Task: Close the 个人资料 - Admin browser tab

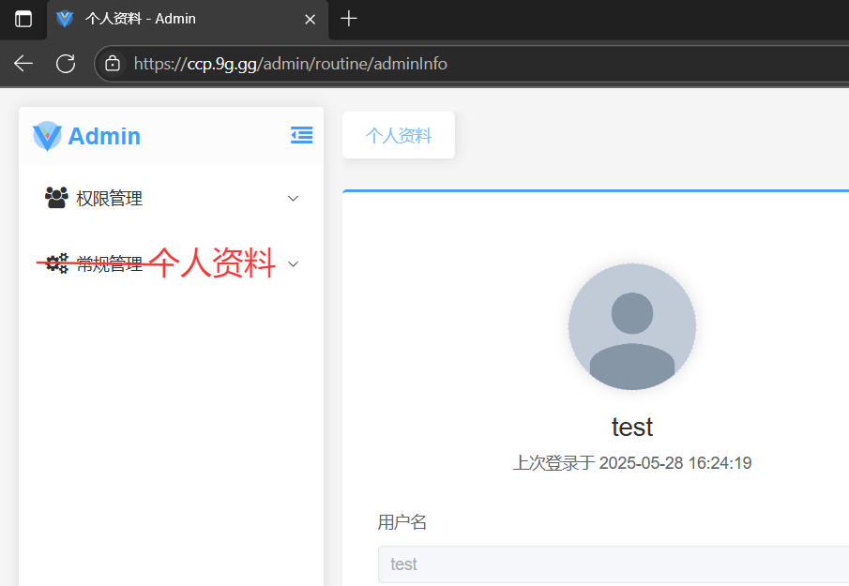Action: (311, 20)
